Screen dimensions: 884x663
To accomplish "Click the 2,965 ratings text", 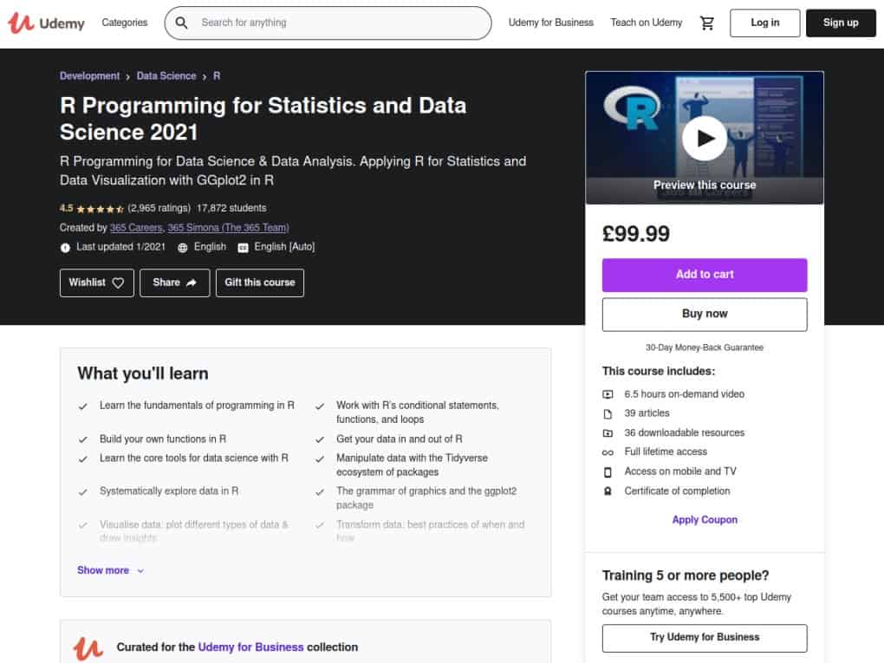I will click(159, 209).
